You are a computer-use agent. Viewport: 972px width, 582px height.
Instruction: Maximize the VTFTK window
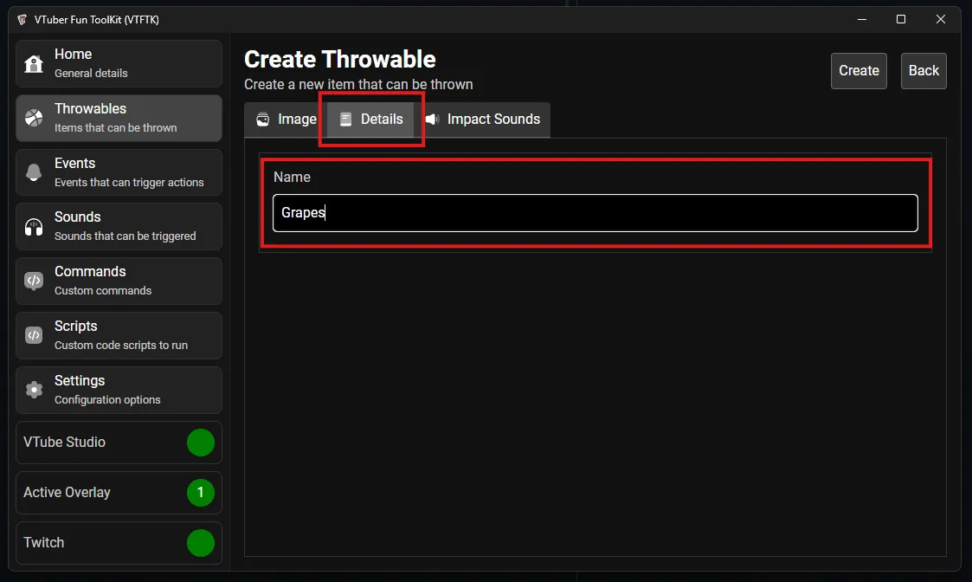[901, 19]
